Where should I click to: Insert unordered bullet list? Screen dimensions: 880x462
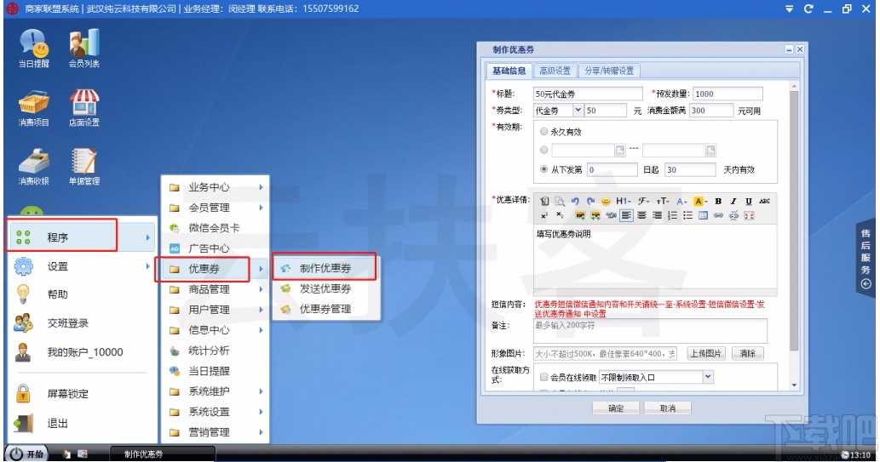pyautogui.click(x=687, y=215)
